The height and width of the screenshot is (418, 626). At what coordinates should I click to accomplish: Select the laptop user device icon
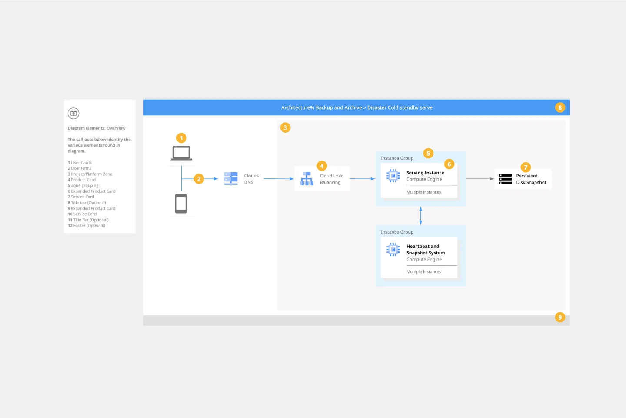point(181,153)
